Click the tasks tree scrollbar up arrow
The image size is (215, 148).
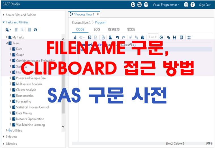(63, 39)
